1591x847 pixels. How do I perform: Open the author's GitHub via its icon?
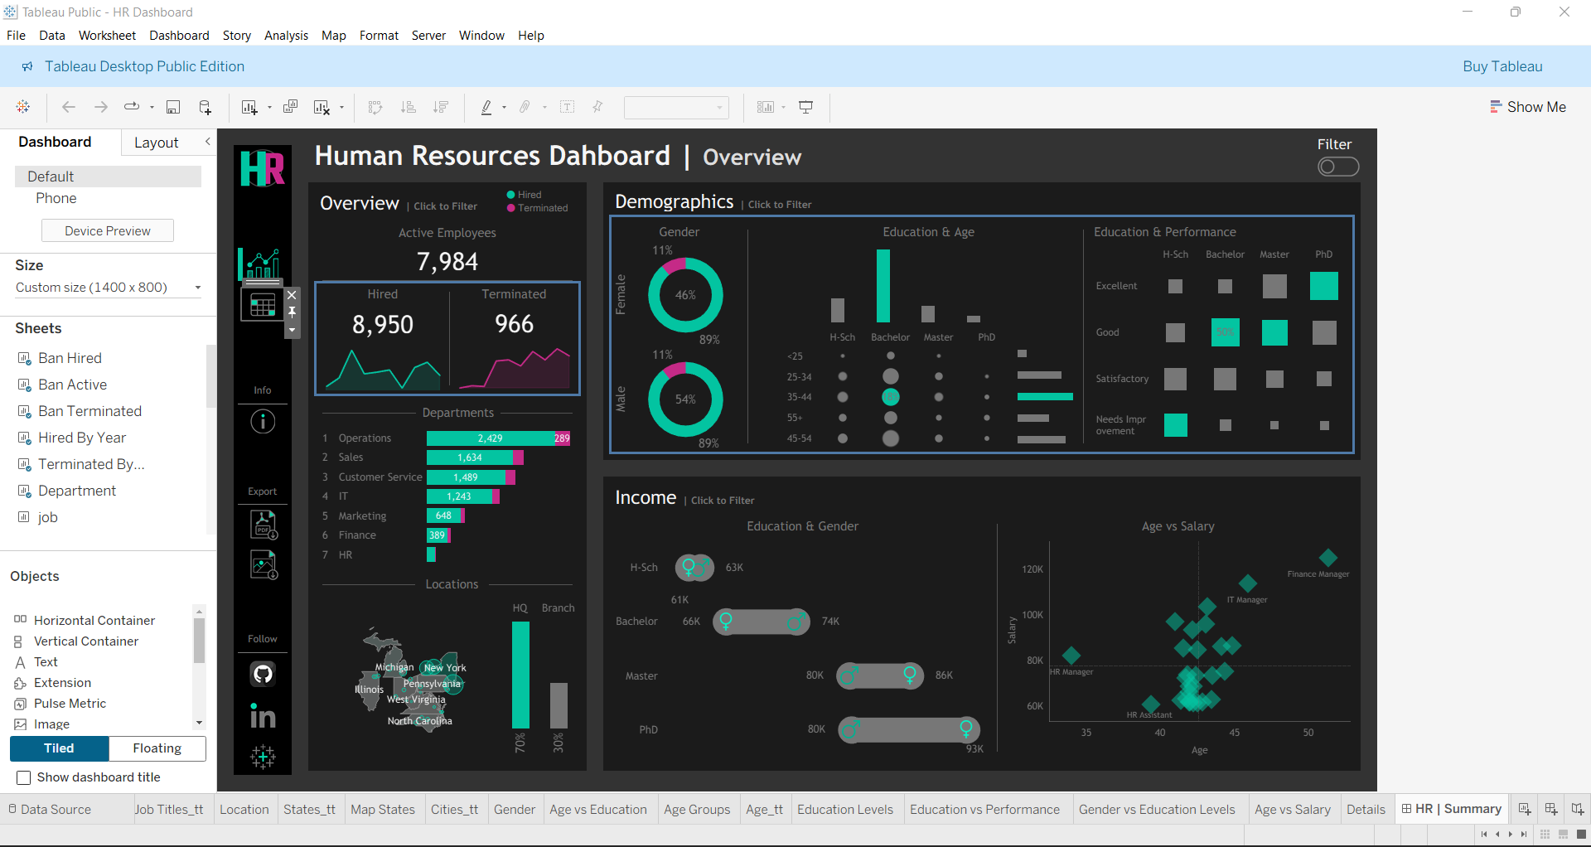(262, 674)
